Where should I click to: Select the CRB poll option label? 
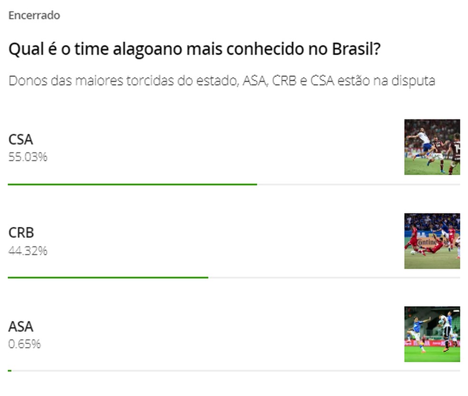21,233
